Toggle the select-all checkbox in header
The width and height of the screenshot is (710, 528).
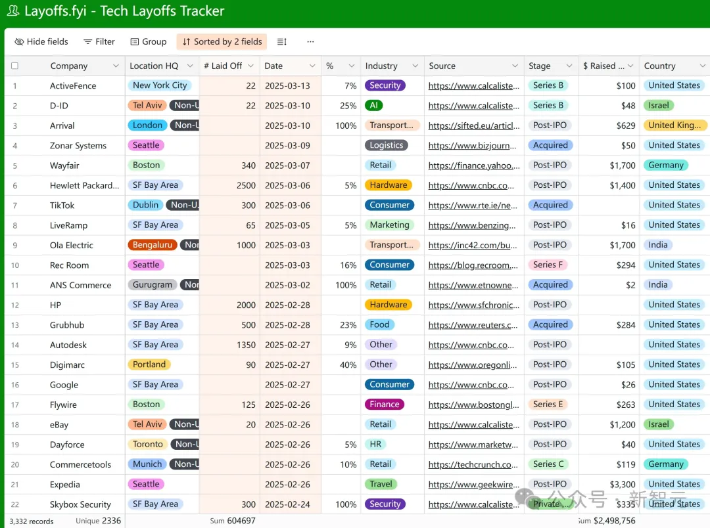[x=15, y=66]
